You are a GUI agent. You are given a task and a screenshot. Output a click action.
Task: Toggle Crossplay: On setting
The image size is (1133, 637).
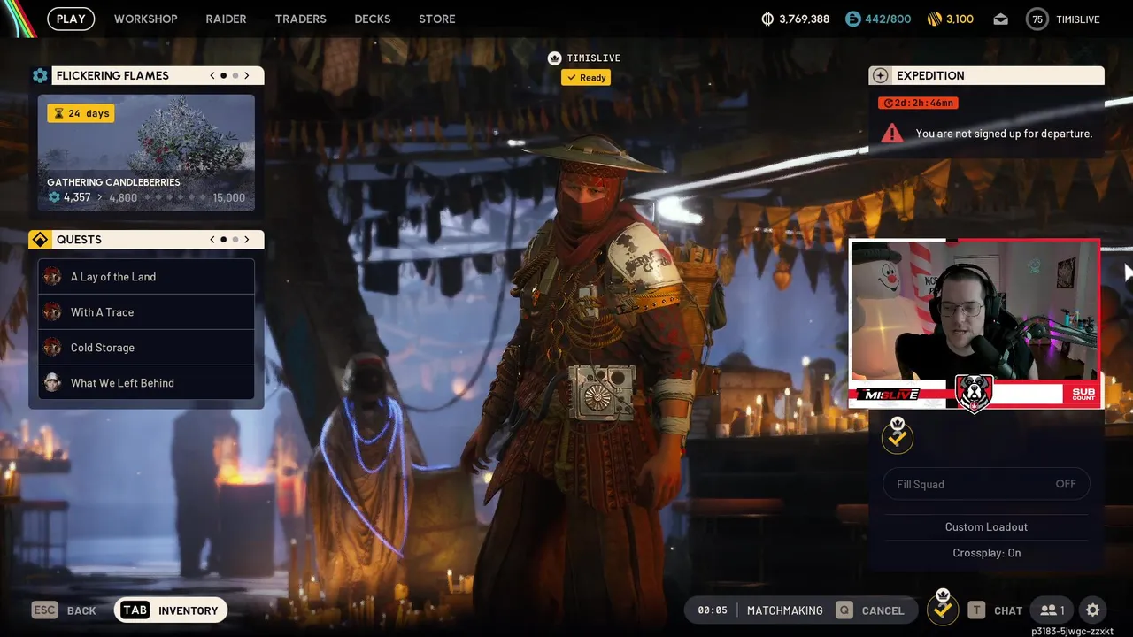coord(986,553)
